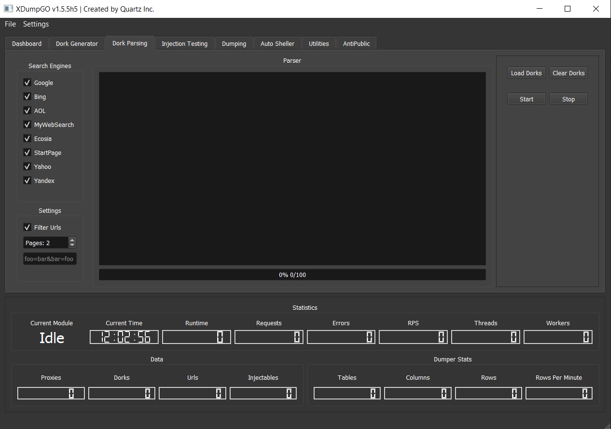Click the Dumper Stats heading
Viewport: 611px width, 429px height.
point(453,360)
